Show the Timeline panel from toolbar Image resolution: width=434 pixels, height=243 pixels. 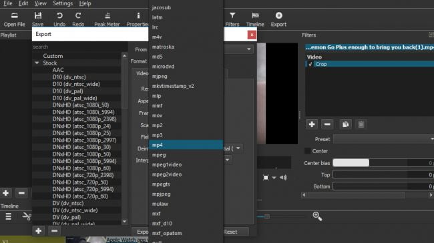click(x=255, y=19)
